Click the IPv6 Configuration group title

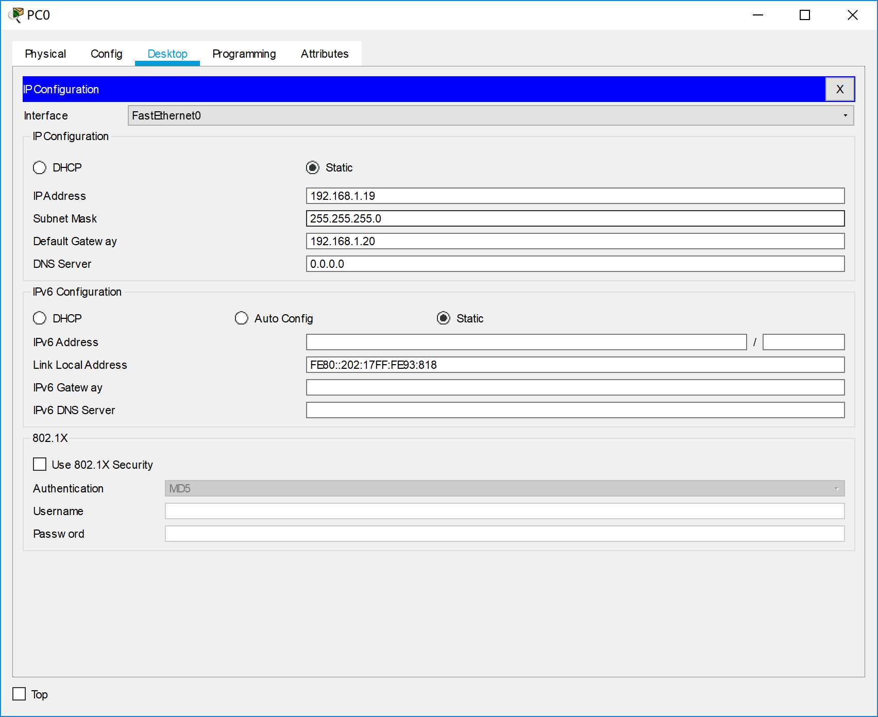pyautogui.click(x=77, y=292)
